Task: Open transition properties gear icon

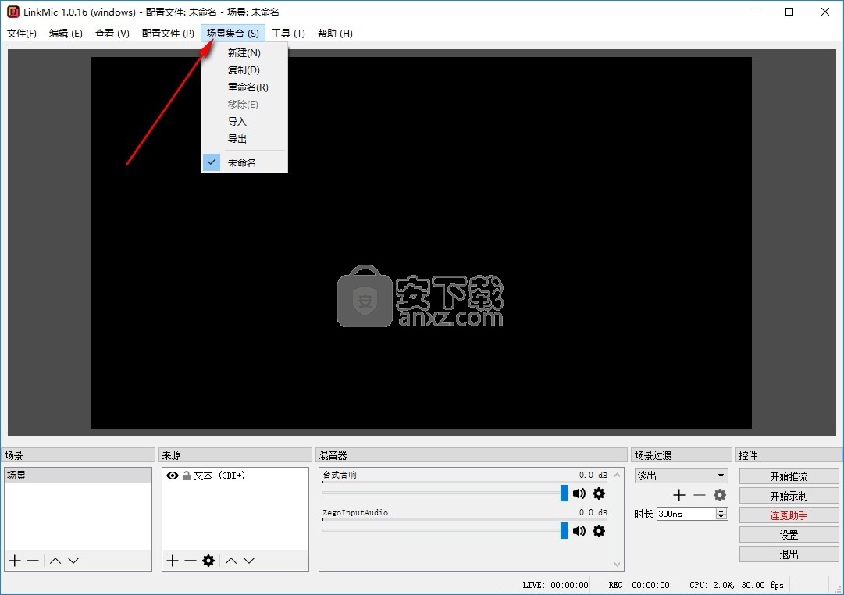Action: coord(720,495)
